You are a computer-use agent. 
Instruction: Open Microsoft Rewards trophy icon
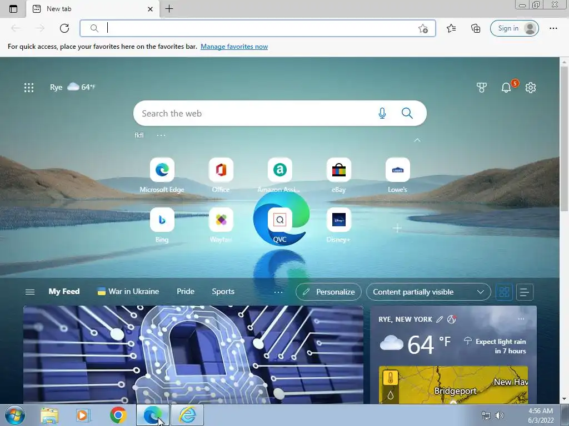pos(482,87)
